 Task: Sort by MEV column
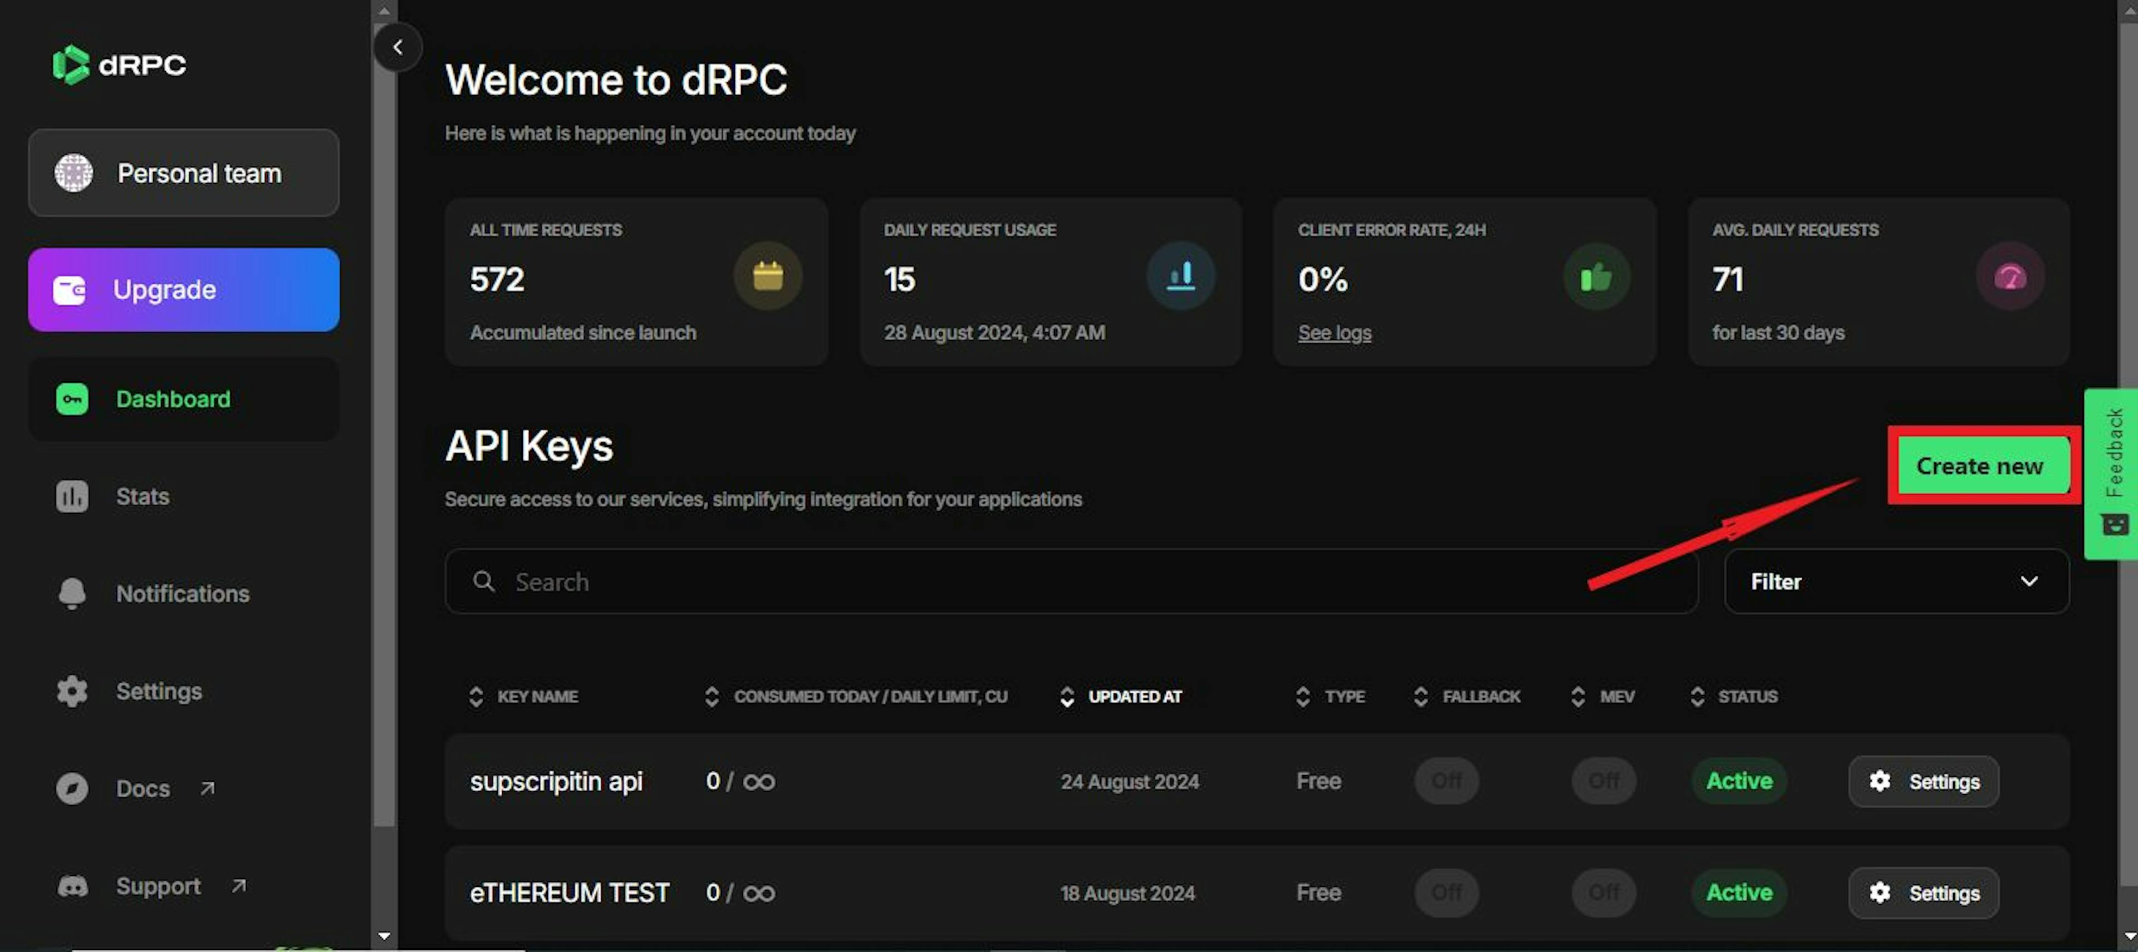(x=1603, y=697)
